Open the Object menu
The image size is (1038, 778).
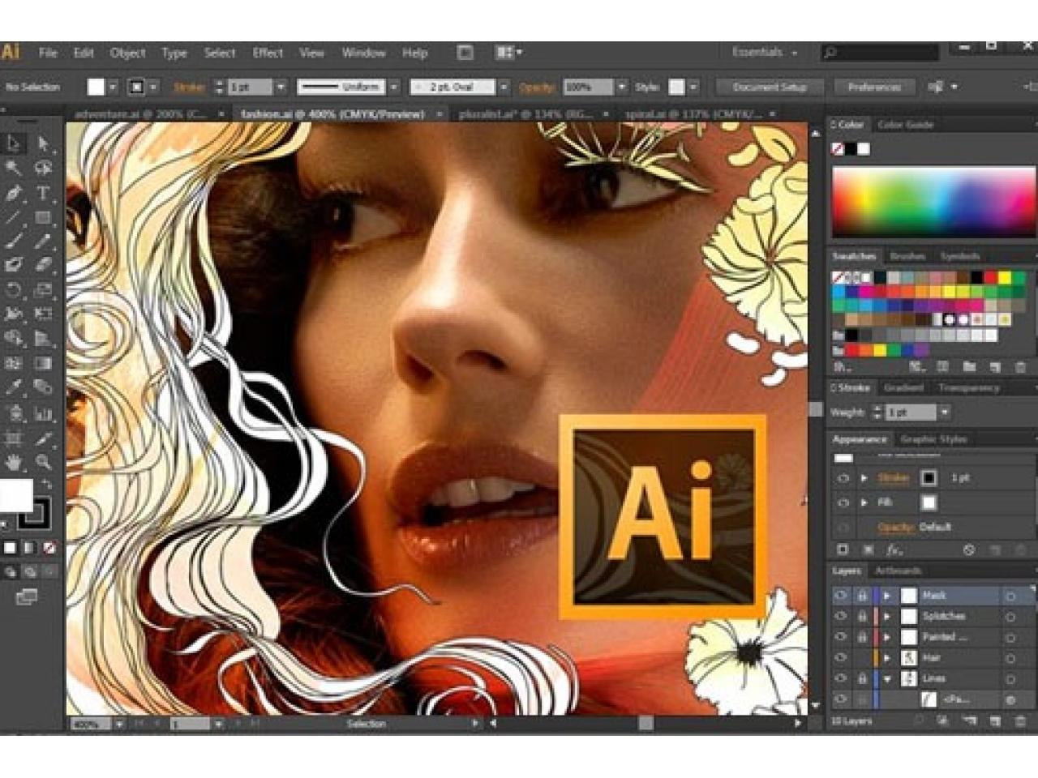127,53
